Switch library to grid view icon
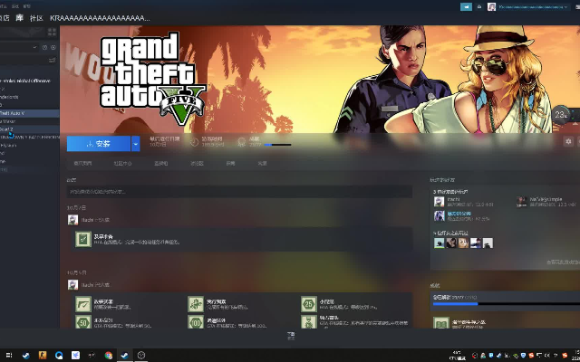The height and width of the screenshot is (362, 580). pyautogui.click(x=53, y=33)
